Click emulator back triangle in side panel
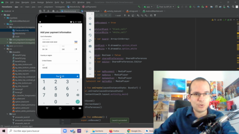This screenshot has height=134, width=239. click(90, 57)
